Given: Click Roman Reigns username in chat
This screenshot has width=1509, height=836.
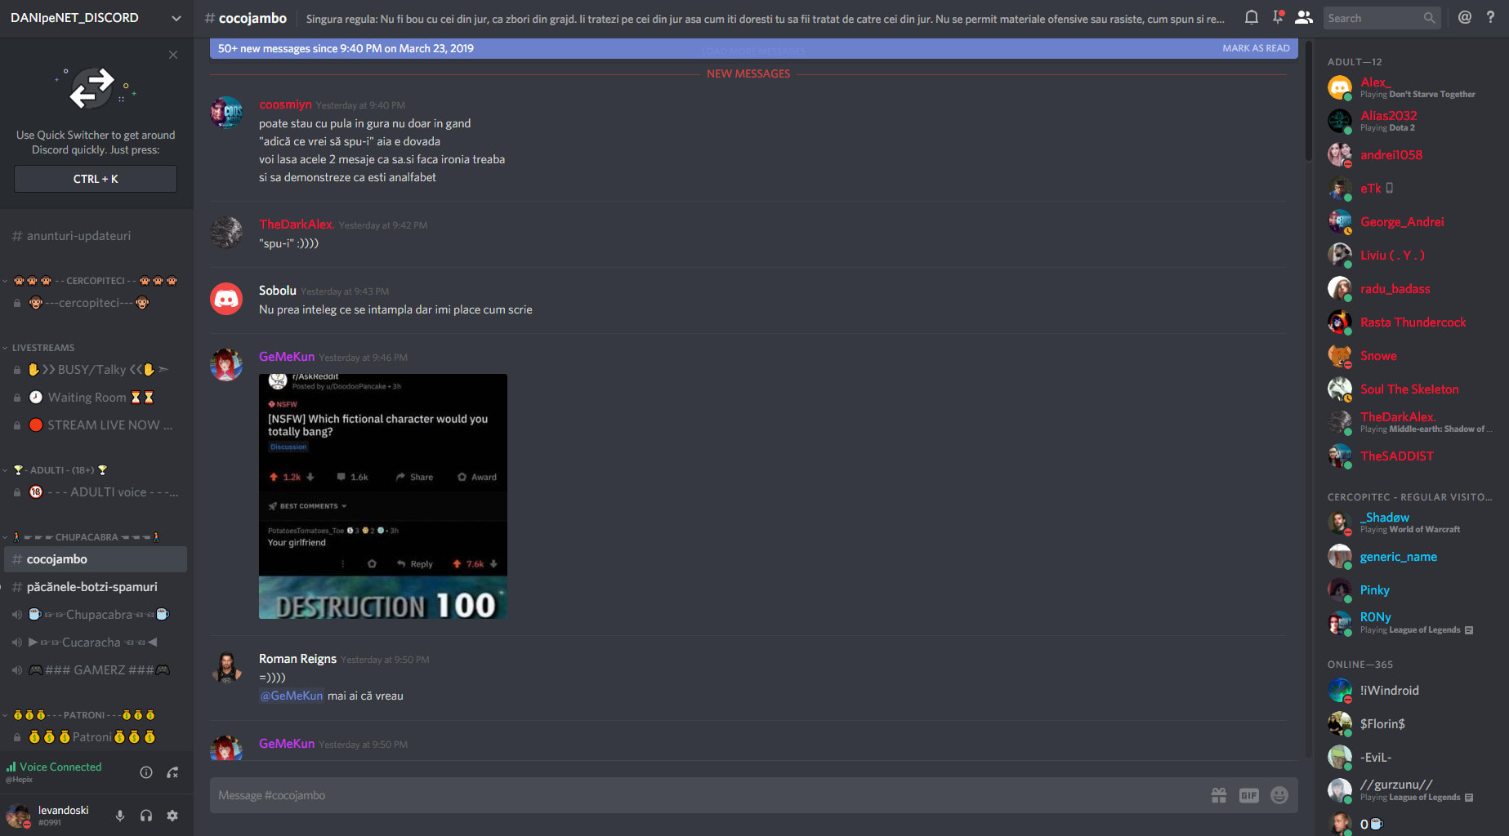Looking at the screenshot, I should [297, 659].
